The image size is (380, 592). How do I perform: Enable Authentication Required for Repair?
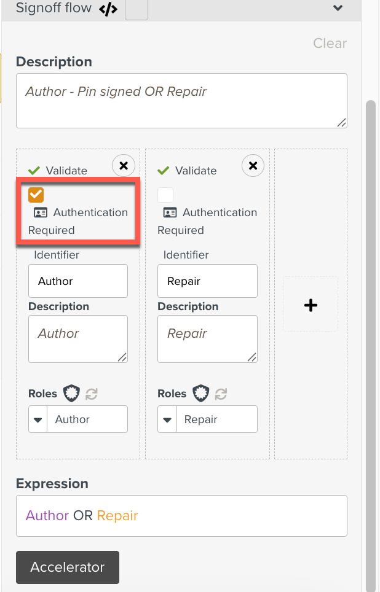(x=164, y=194)
